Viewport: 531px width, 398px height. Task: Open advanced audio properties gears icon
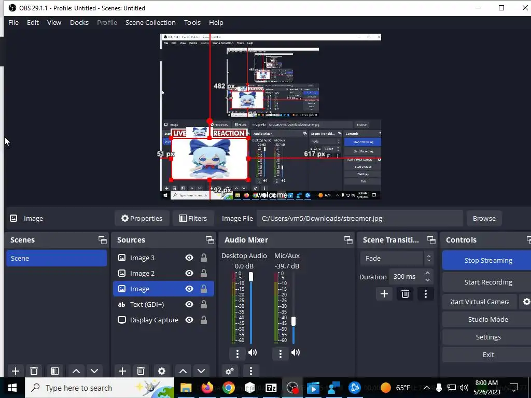click(x=230, y=371)
